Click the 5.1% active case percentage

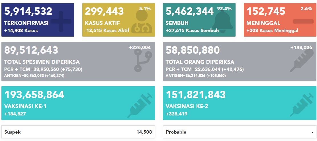(x=145, y=9)
